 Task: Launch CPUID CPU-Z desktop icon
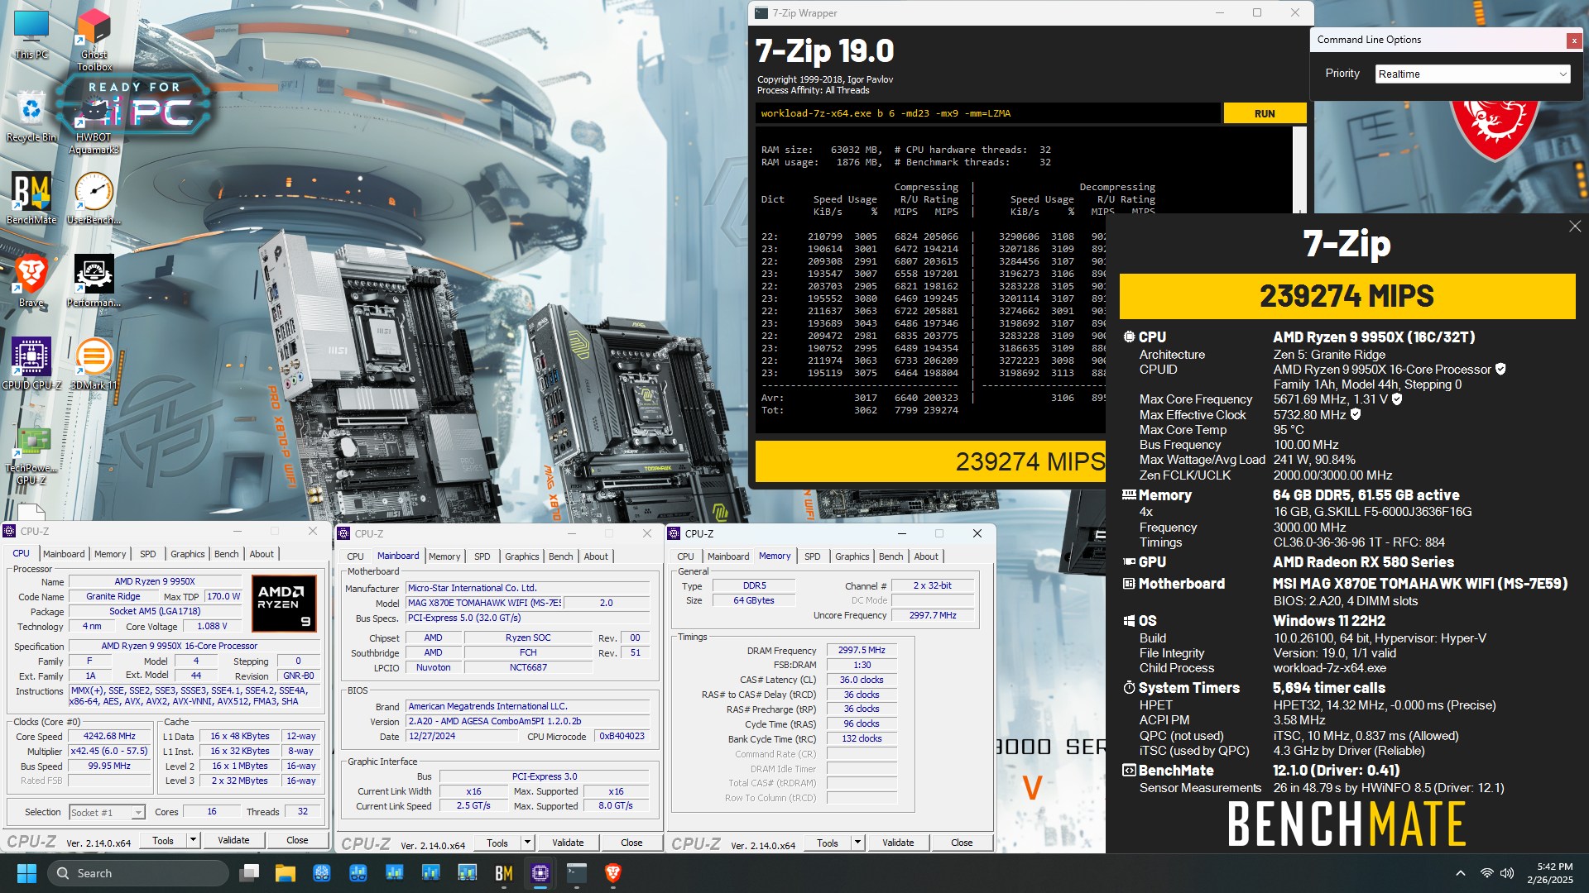pos(31,364)
